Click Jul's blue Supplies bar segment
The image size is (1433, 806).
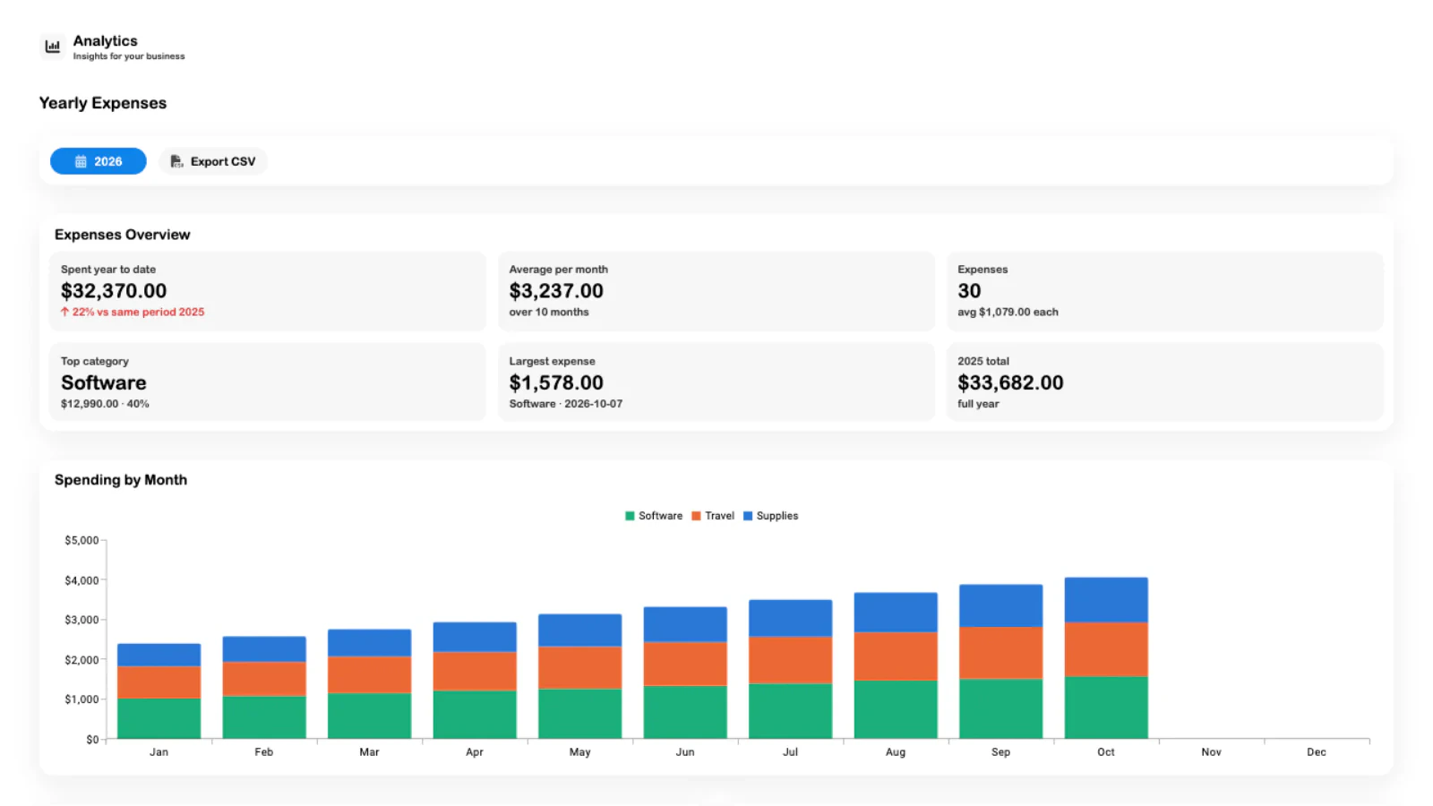click(790, 618)
